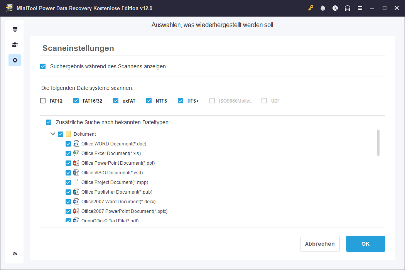Uncheck the NTFS checkbox
The image size is (405, 270).
click(149, 101)
